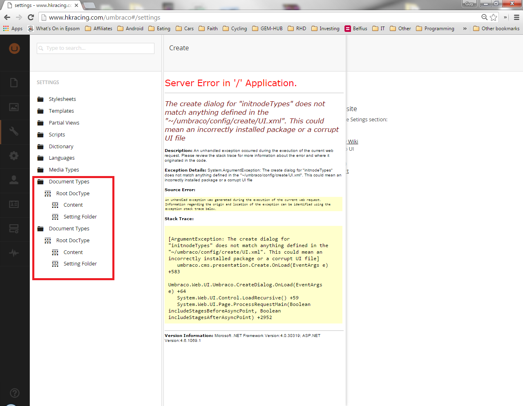This screenshot has height=406, width=523.
Task: Open the pulse/health monitor section icon
Action: point(14,253)
